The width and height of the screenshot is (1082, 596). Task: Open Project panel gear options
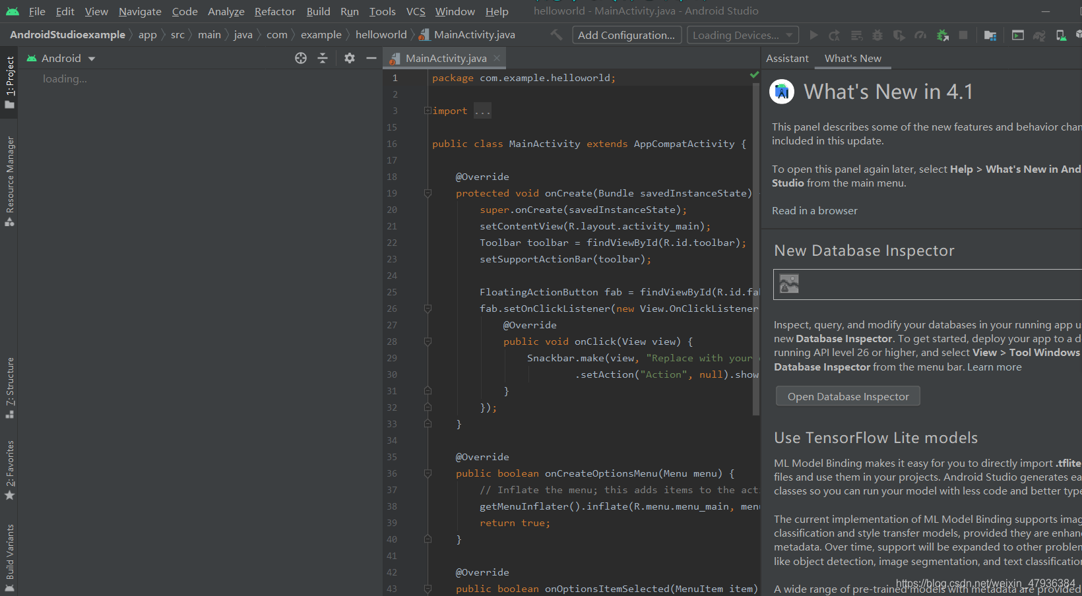click(x=350, y=58)
